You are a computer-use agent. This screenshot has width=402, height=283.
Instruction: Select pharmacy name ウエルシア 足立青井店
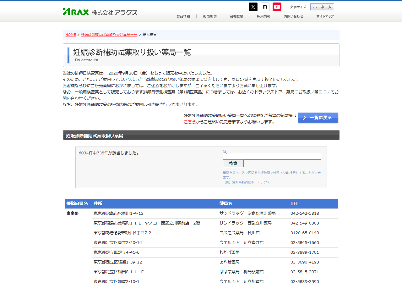[x=242, y=243]
